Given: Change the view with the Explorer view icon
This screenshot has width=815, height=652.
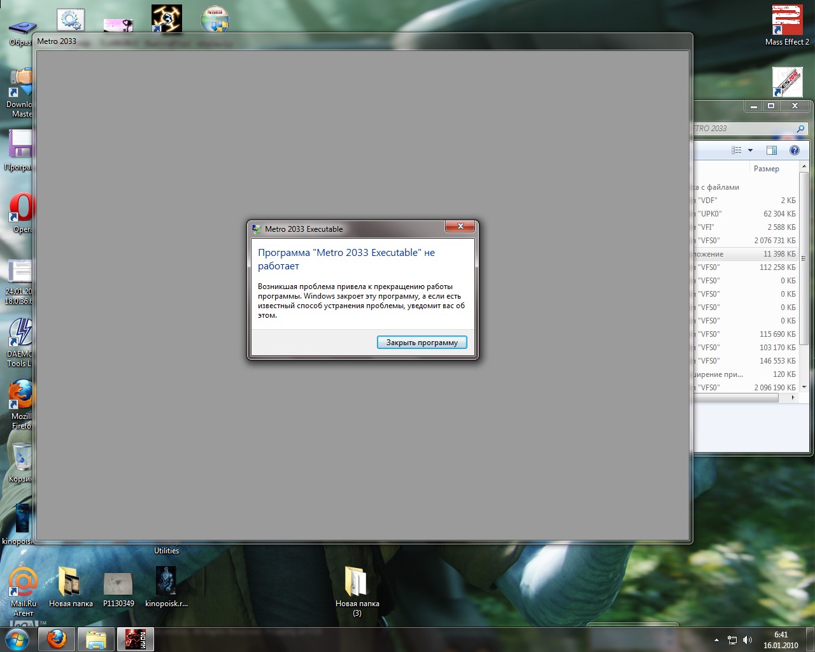Looking at the screenshot, I should tap(737, 150).
